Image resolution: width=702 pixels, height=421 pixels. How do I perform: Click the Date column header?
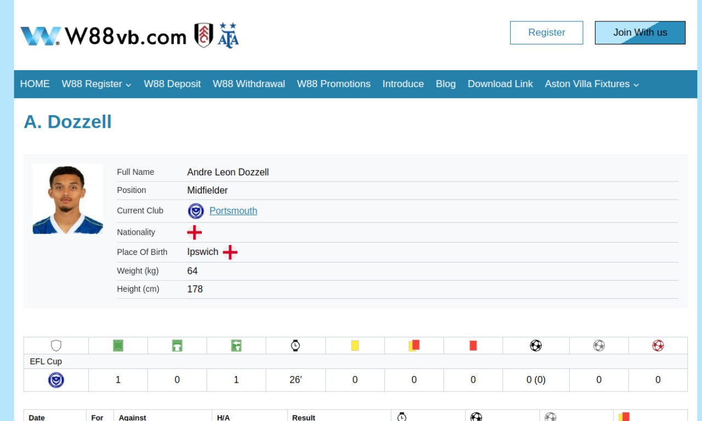37,418
